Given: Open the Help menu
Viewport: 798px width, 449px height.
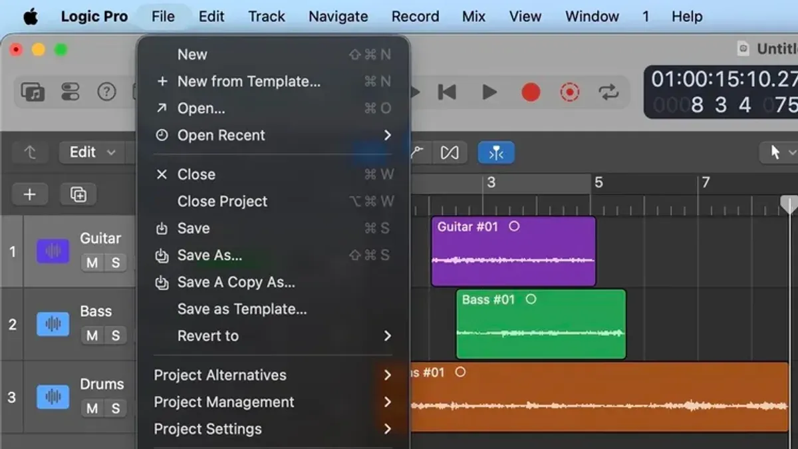Looking at the screenshot, I should [x=687, y=16].
